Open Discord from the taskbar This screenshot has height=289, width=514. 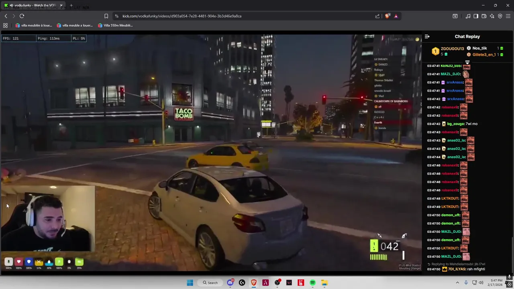[x=230, y=283]
